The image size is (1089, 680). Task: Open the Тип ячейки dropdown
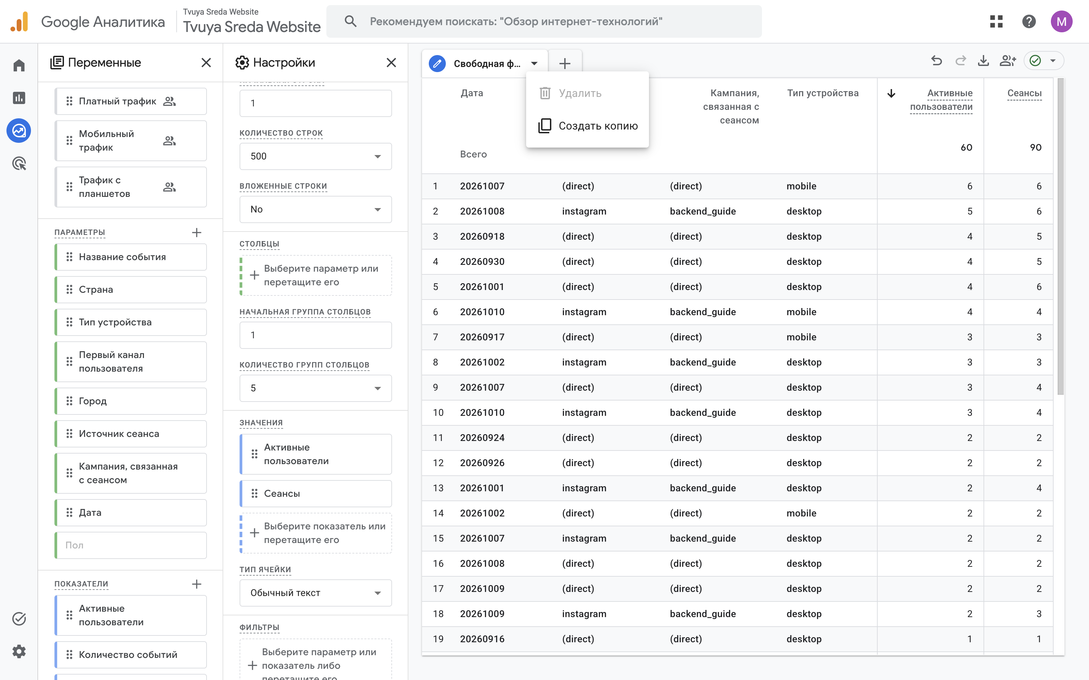(x=315, y=593)
